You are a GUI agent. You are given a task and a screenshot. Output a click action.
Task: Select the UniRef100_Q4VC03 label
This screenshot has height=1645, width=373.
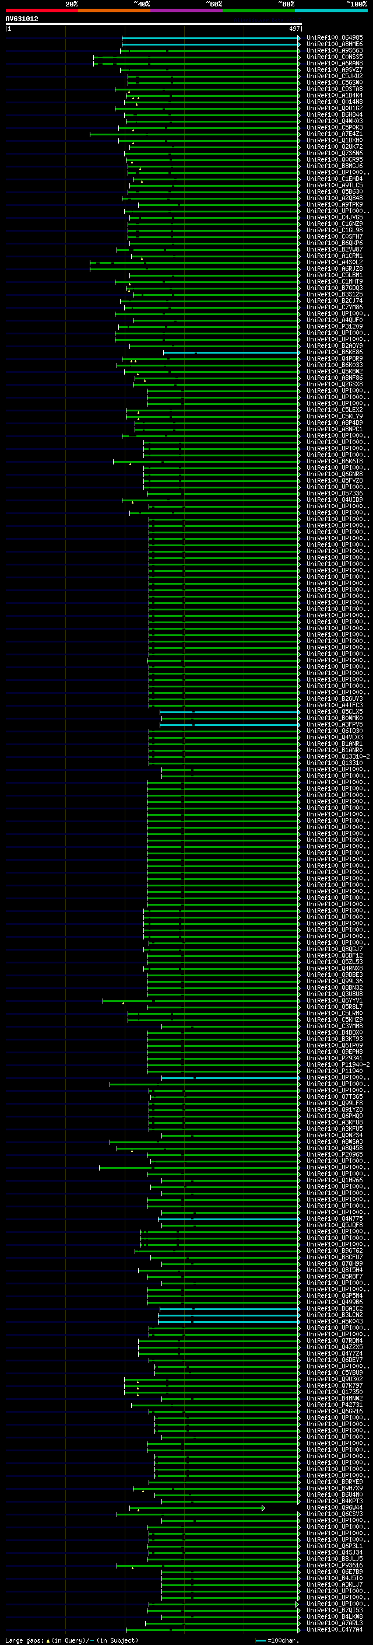coord(335,737)
